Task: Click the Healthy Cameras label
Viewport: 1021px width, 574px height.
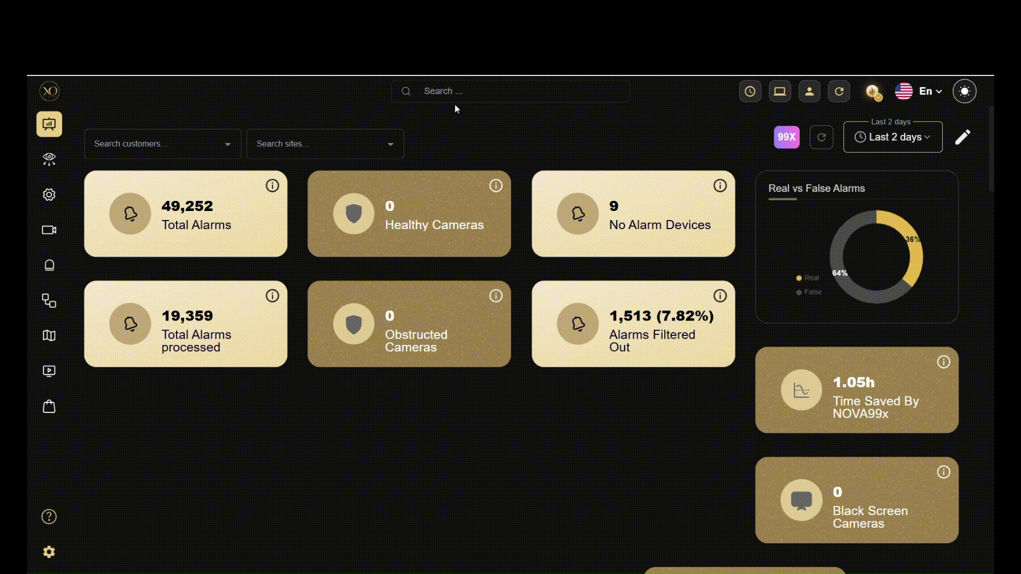Action: click(x=434, y=225)
